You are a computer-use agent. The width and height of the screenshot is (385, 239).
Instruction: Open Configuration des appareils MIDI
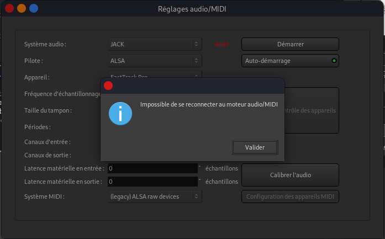290,196
